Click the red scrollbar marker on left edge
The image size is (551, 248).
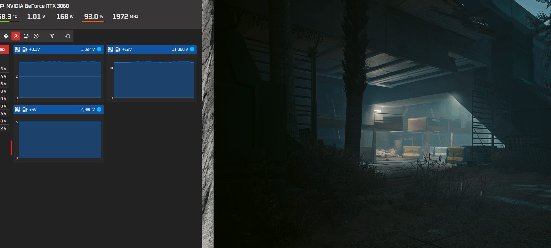(11, 148)
